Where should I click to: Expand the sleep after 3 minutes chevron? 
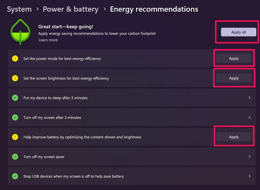[x=249, y=98]
